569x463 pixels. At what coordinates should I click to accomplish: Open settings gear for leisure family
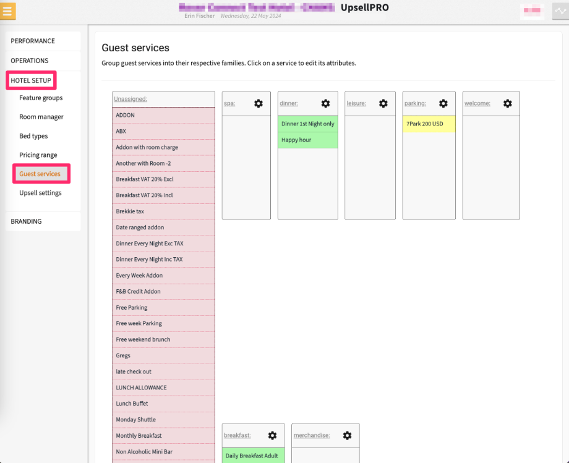coord(383,103)
